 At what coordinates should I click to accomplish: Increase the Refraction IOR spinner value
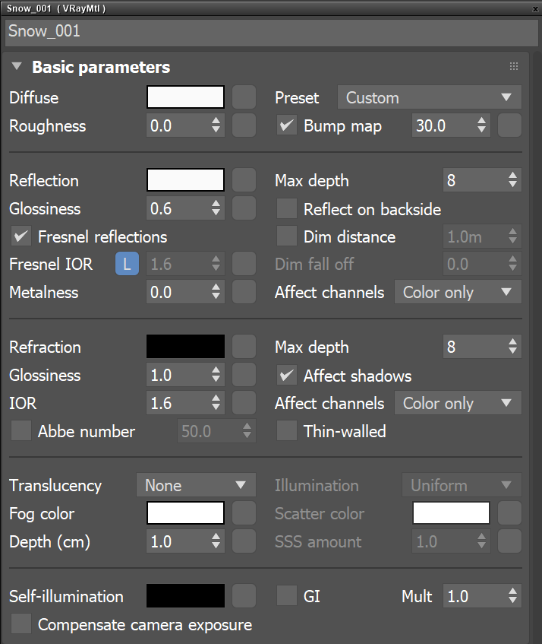(217, 398)
